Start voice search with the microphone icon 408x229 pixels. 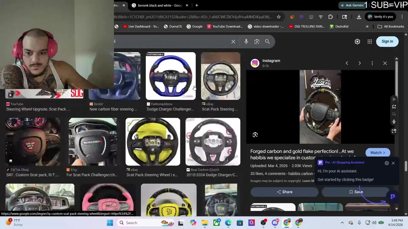[x=246, y=42]
